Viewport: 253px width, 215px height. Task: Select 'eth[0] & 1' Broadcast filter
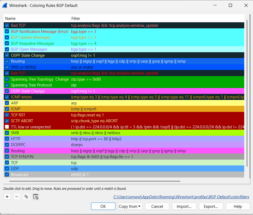80,174
